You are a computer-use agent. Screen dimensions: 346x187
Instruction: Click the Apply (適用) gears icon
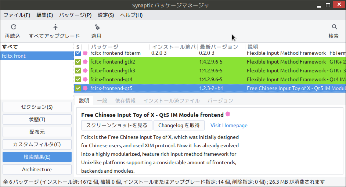[97, 27]
